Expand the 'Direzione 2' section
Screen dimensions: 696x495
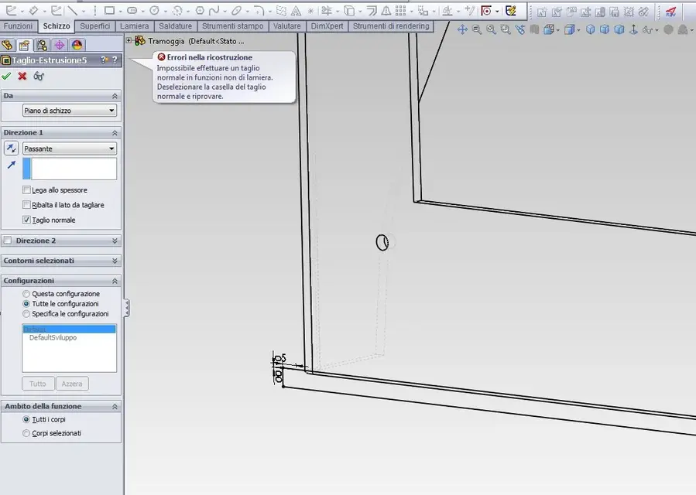click(115, 241)
